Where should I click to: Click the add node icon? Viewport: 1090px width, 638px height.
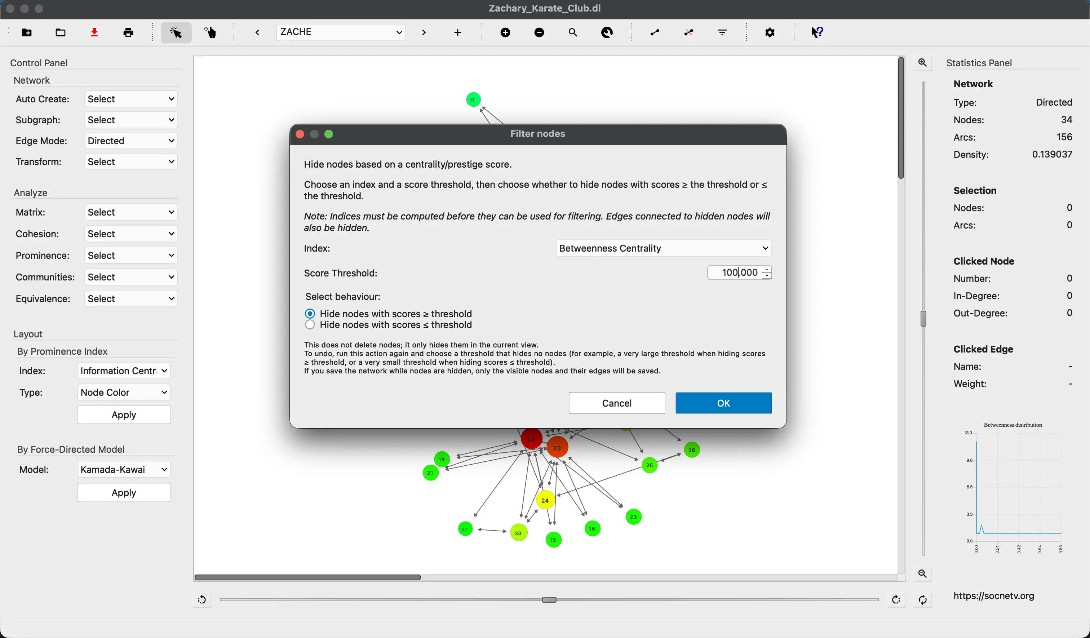pos(505,32)
